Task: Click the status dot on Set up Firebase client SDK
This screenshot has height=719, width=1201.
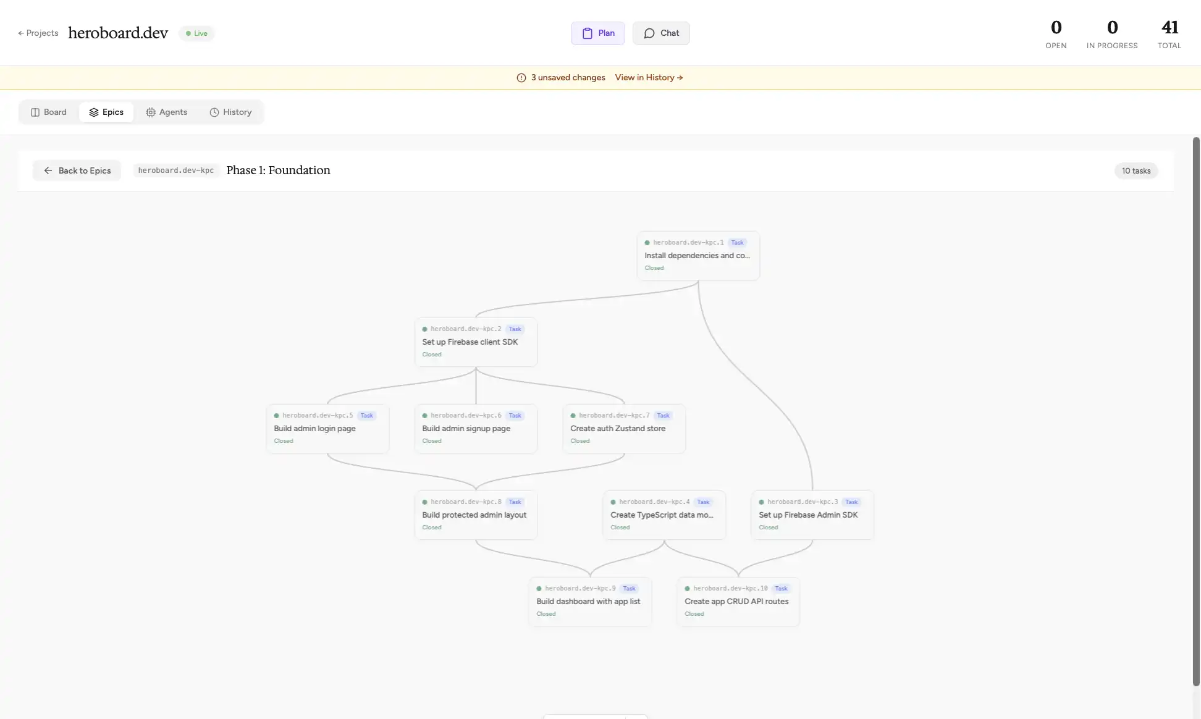Action: click(x=424, y=329)
